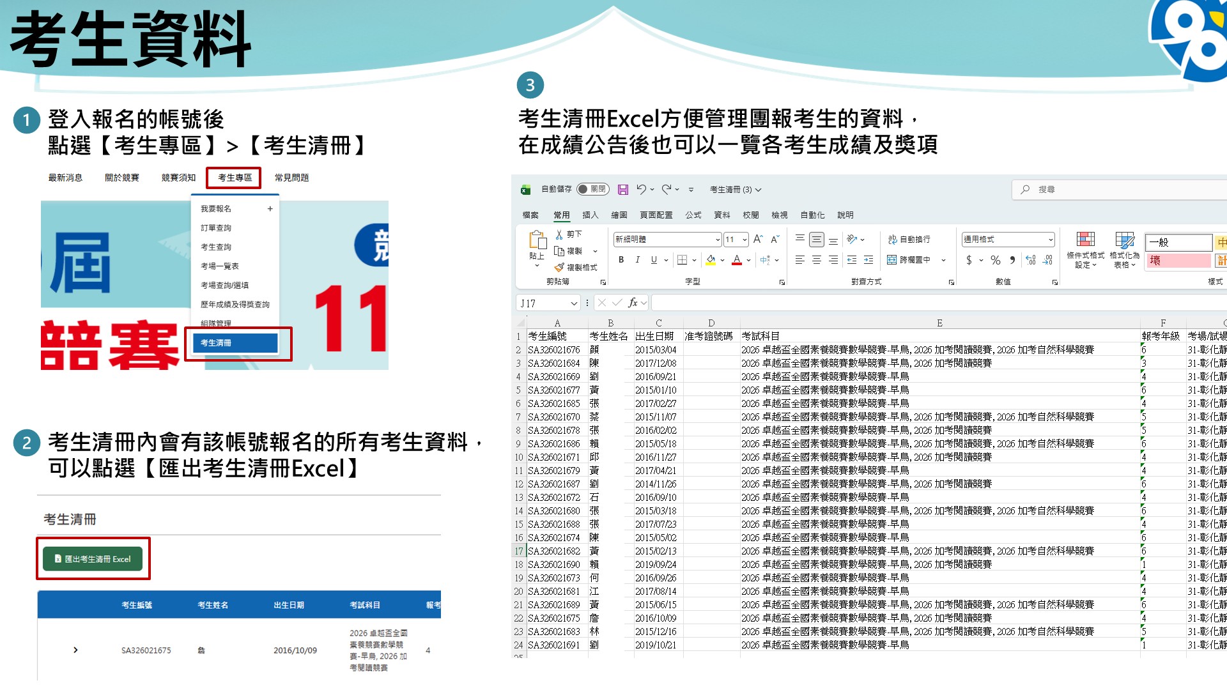Expand the Name Box dropdown at J17
The height and width of the screenshot is (690, 1227).
pyautogui.click(x=574, y=303)
